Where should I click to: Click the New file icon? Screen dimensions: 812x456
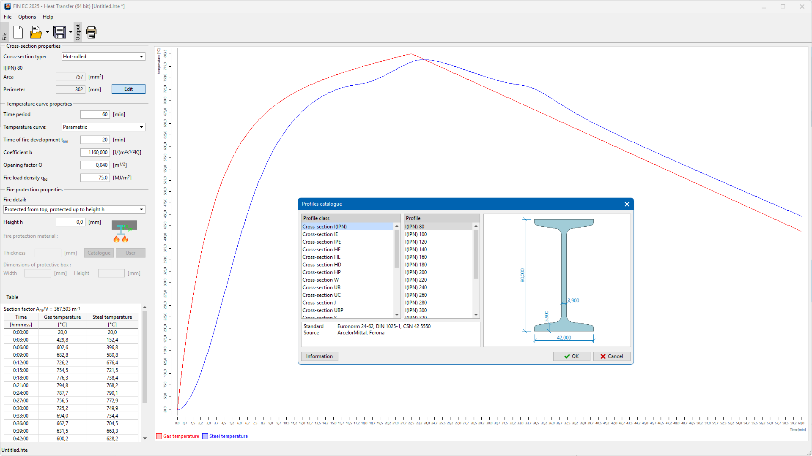pos(18,32)
